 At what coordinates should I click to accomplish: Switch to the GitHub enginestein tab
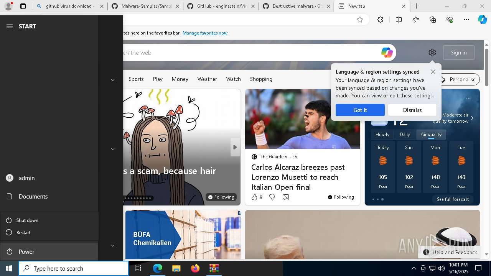221,6
